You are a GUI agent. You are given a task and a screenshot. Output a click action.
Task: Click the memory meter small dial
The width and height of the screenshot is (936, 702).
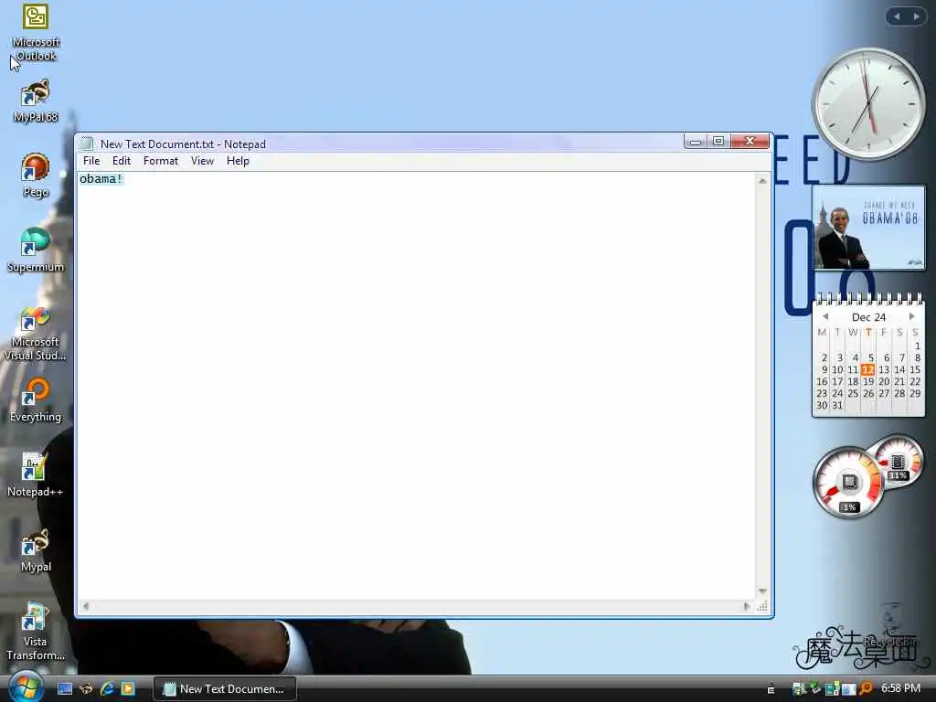pos(898,462)
